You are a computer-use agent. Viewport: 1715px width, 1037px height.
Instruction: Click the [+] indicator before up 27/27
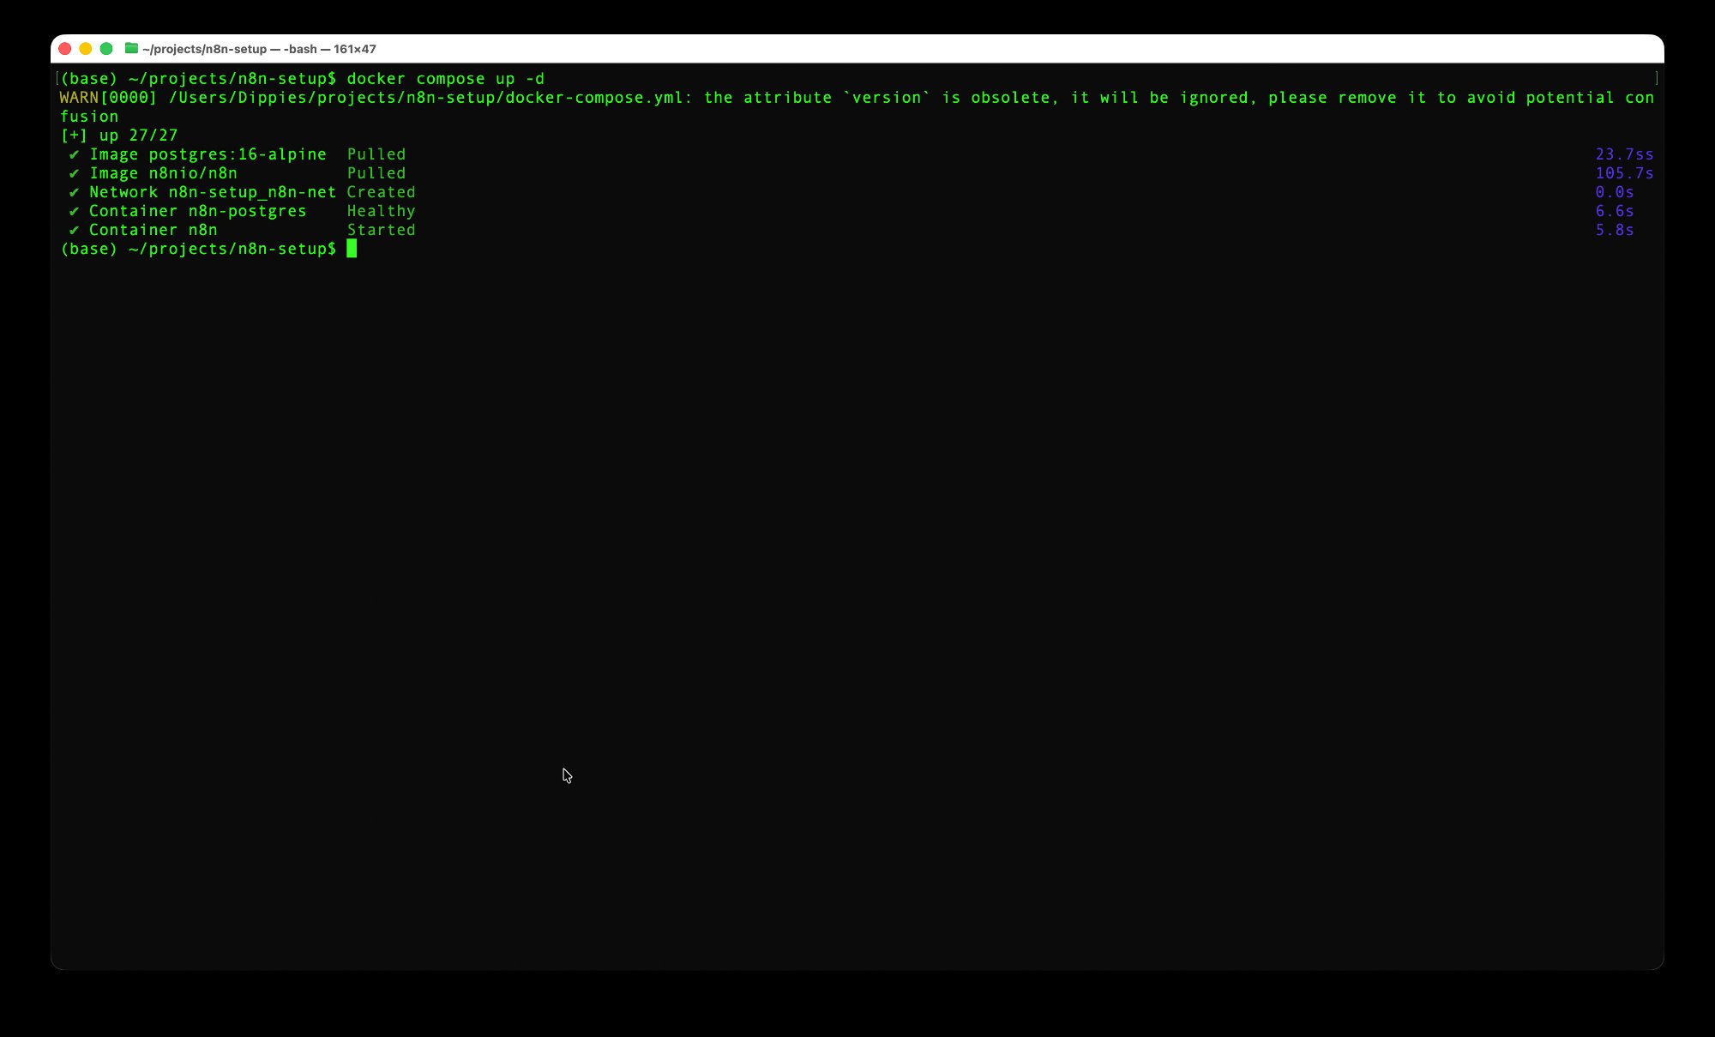(x=75, y=135)
